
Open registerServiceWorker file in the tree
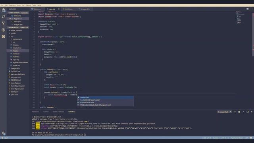point(20,62)
